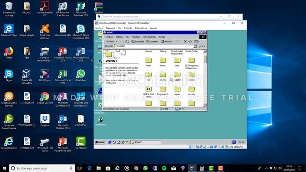Open Calculator from taskbar

pyautogui.click(x=202, y=168)
